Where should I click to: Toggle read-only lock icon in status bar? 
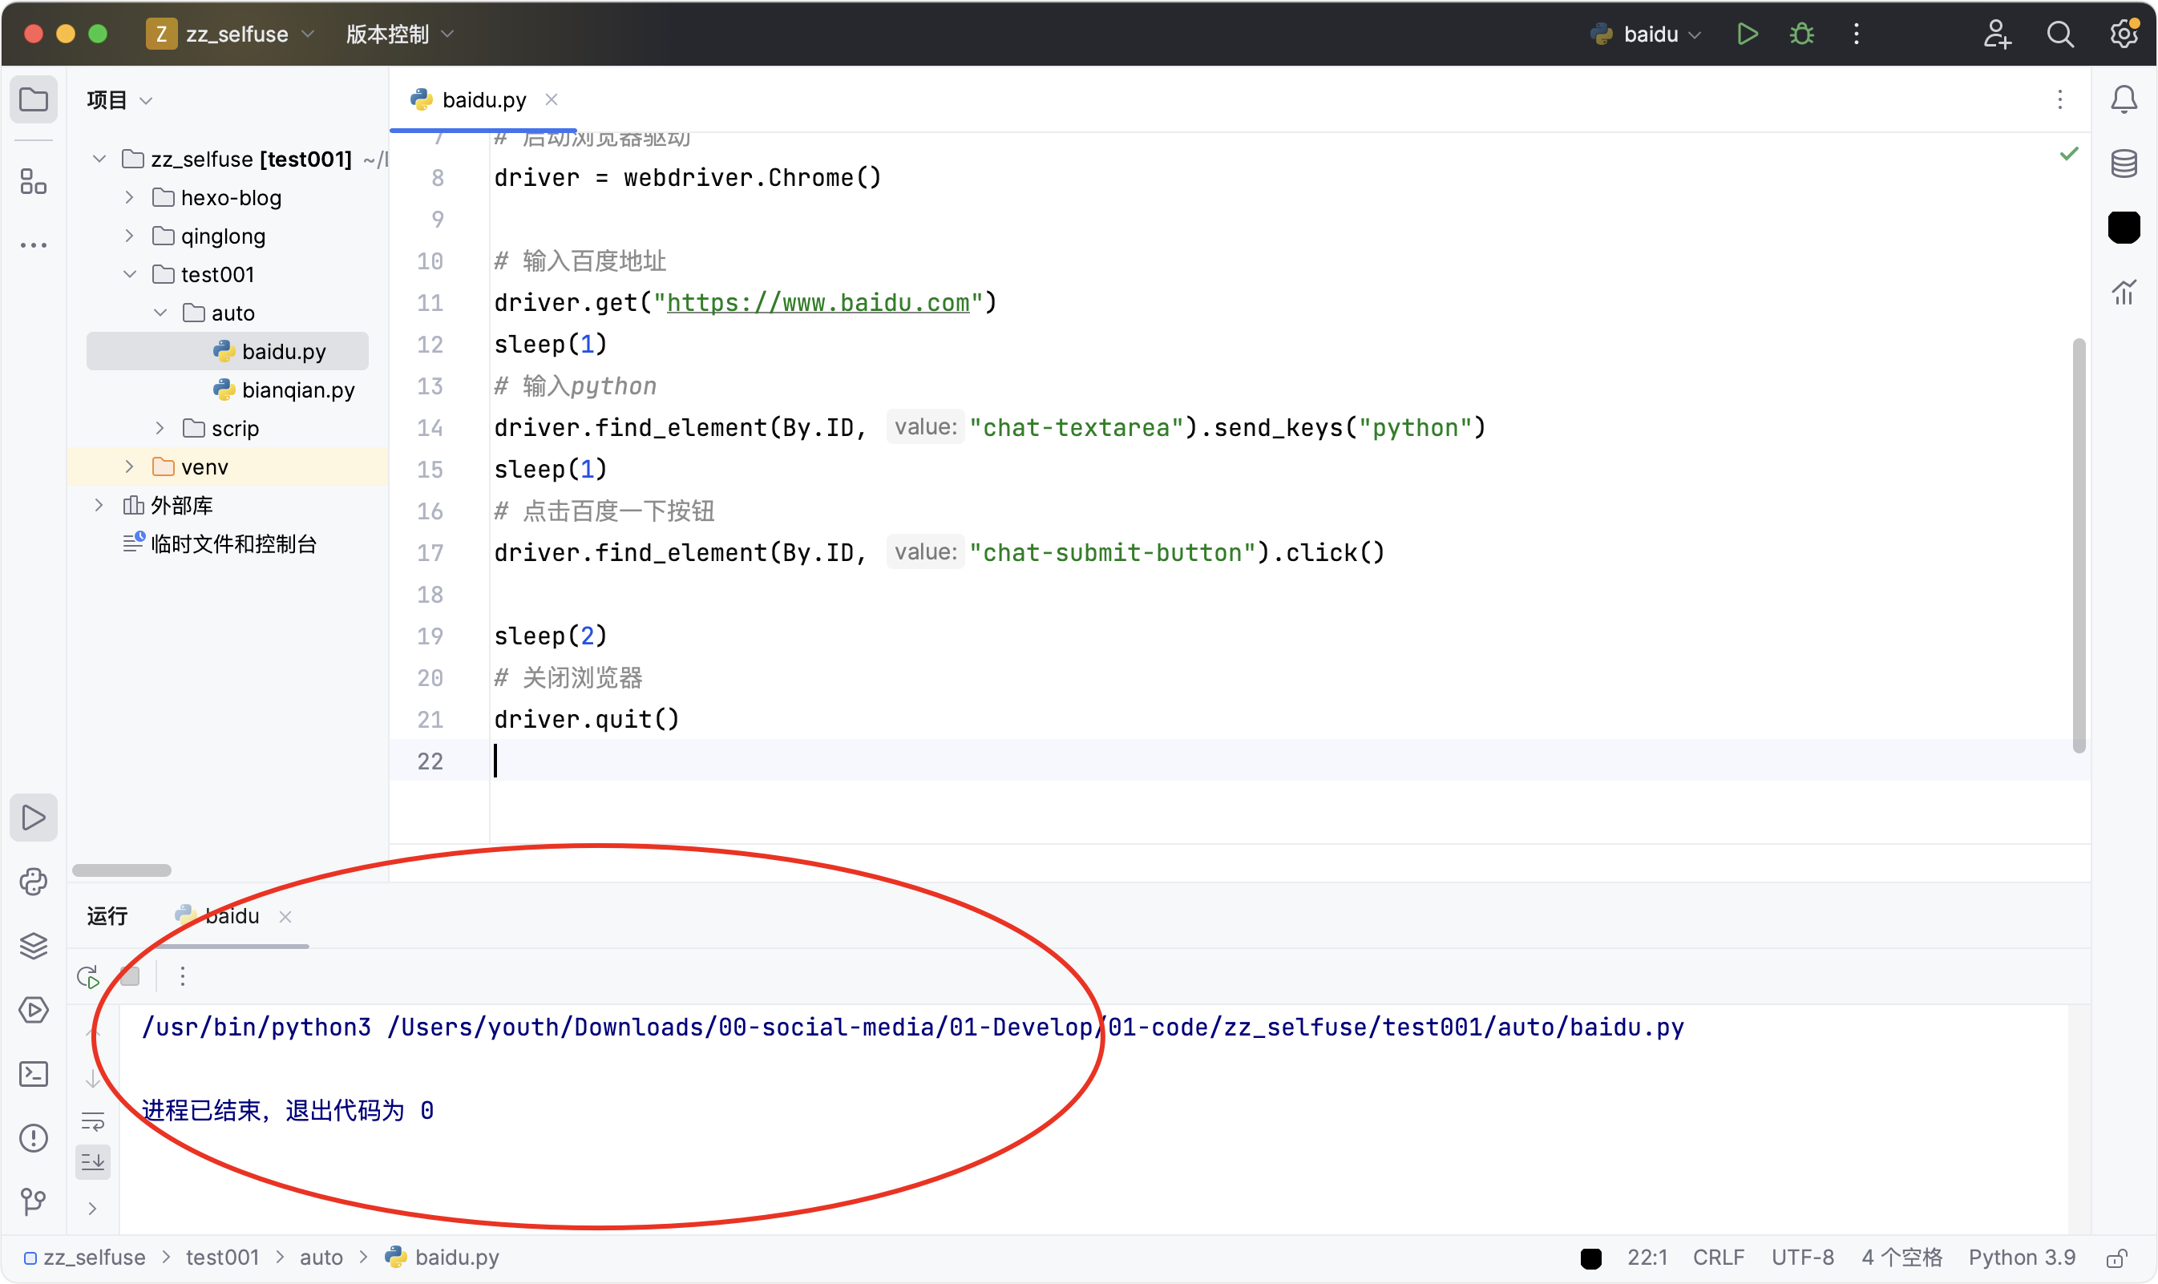click(x=2116, y=1258)
